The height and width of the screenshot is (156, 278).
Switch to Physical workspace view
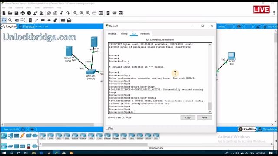tap(27, 26)
